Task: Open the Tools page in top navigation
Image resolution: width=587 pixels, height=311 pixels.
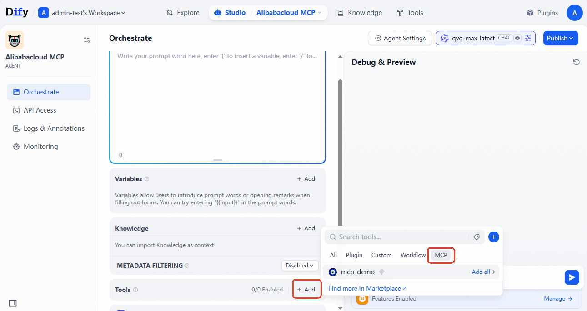Action: tap(410, 13)
